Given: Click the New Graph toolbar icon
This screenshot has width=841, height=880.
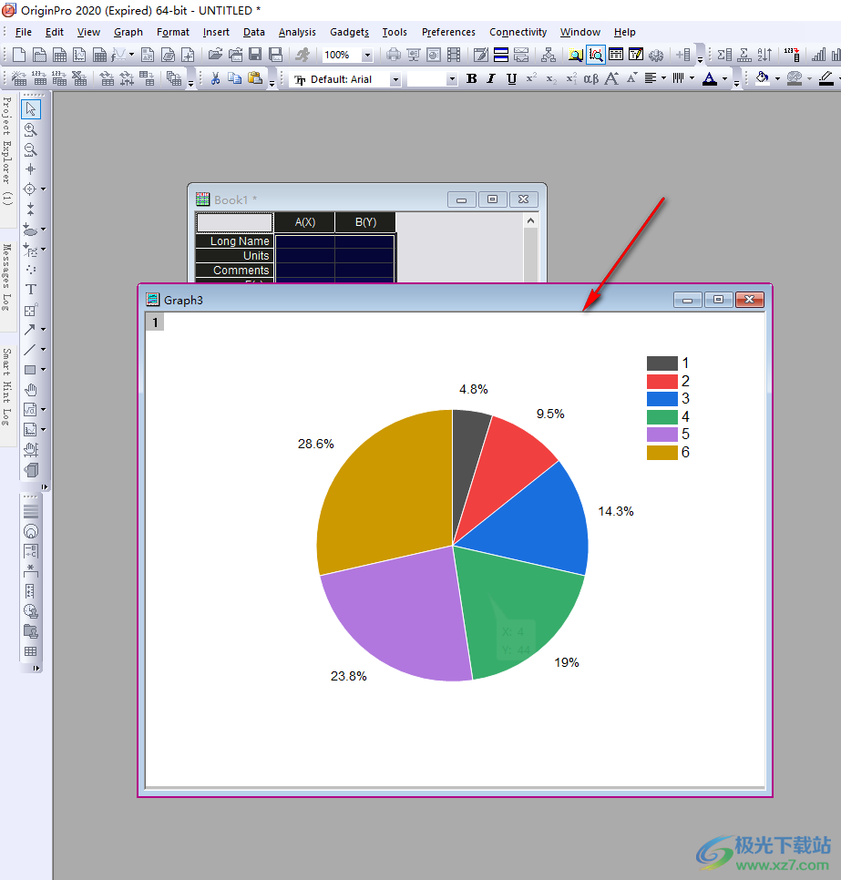Looking at the screenshot, I should (x=79, y=55).
